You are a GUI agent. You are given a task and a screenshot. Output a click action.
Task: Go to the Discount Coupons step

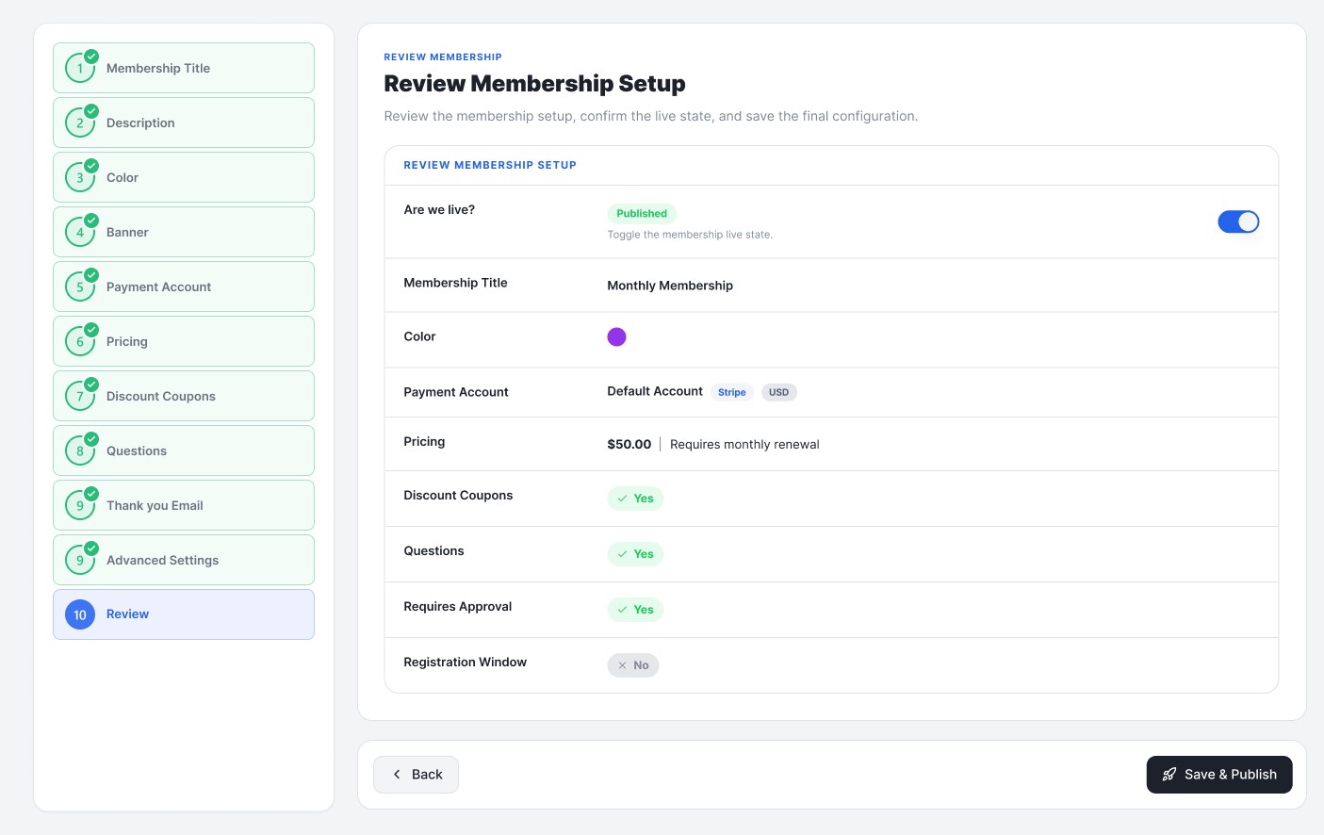tap(184, 396)
